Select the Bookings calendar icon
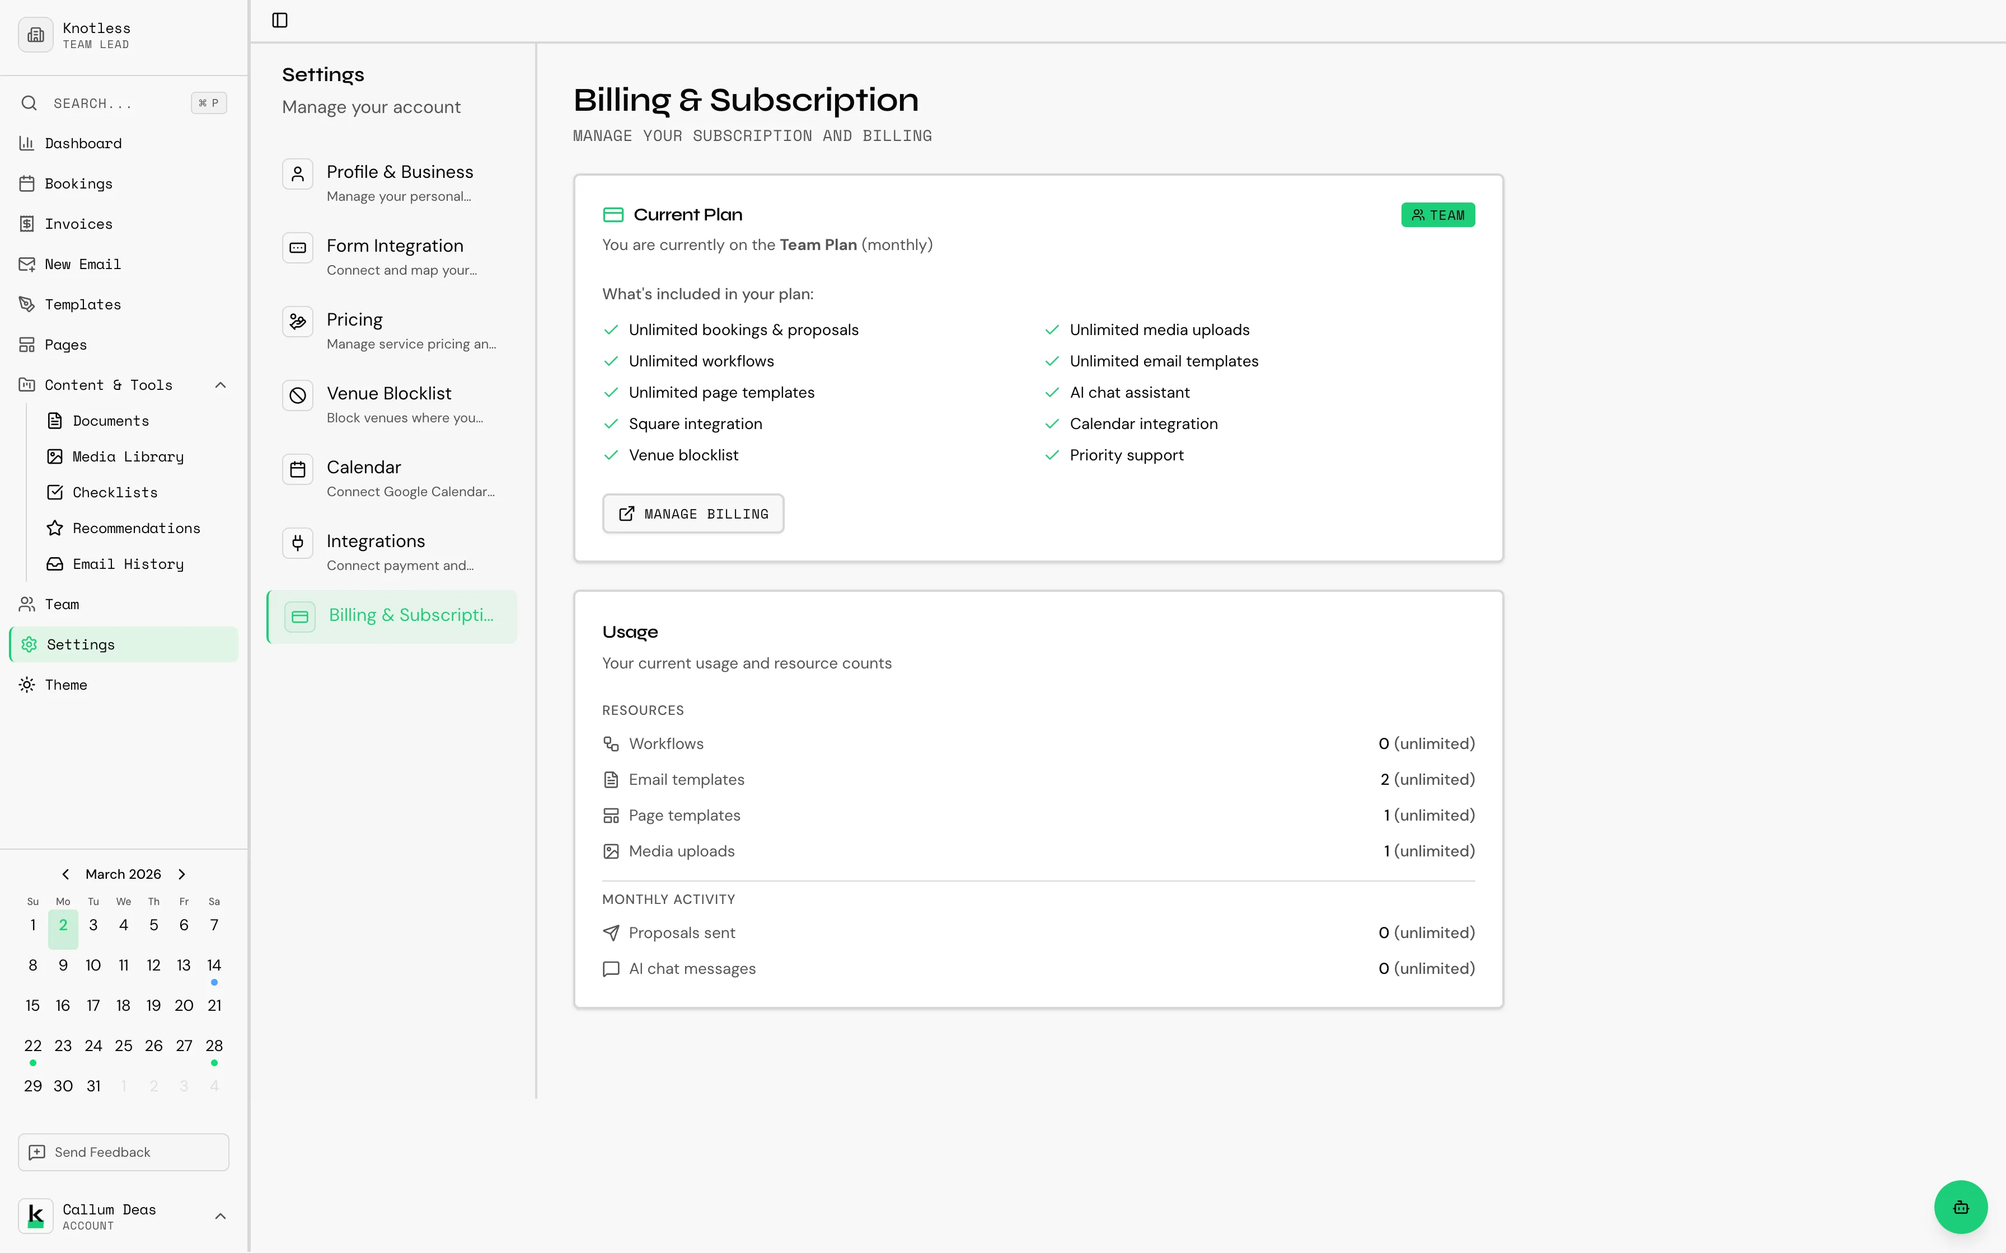This screenshot has height=1253, width=2006. point(27,183)
